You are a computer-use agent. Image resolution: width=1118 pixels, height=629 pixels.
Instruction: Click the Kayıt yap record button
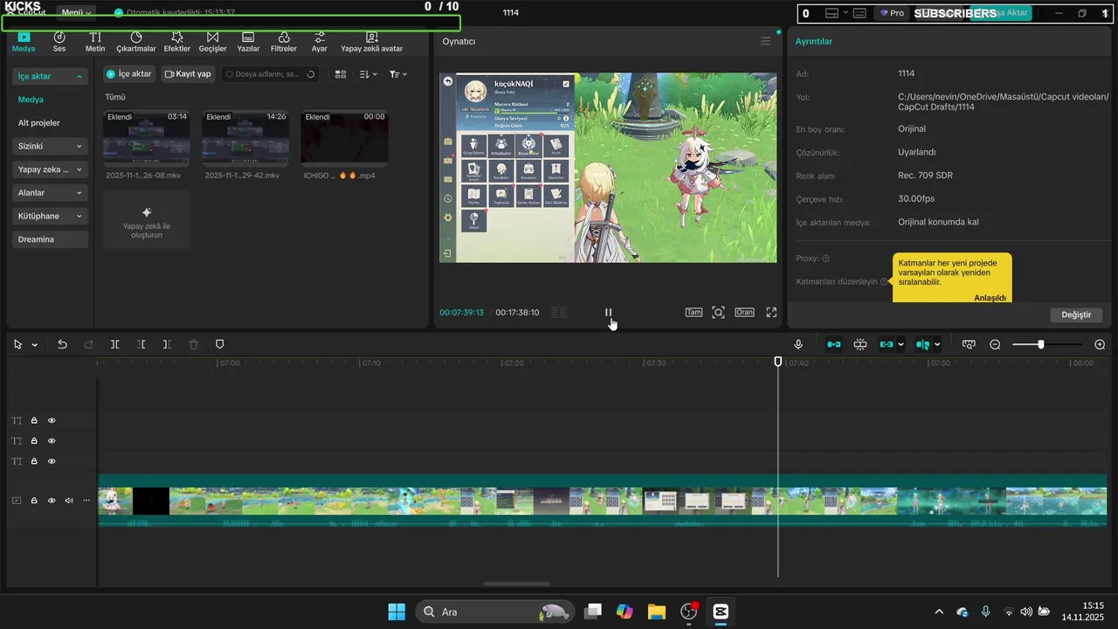click(188, 74)
